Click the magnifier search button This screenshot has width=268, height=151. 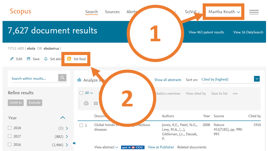62,77
